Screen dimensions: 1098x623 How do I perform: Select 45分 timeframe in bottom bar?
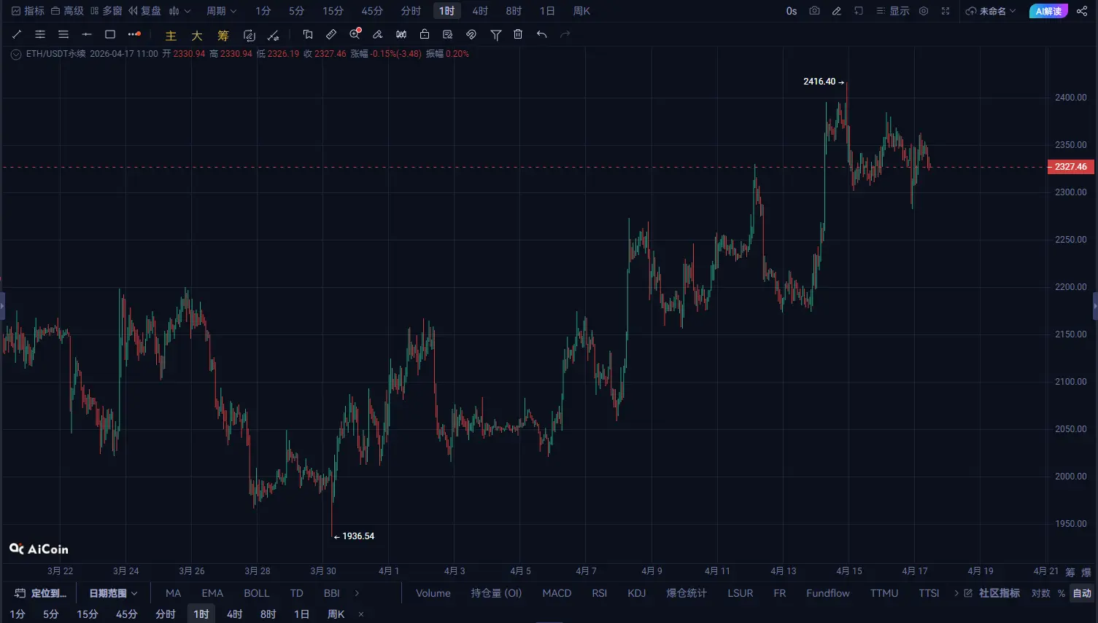coord(126,614)
